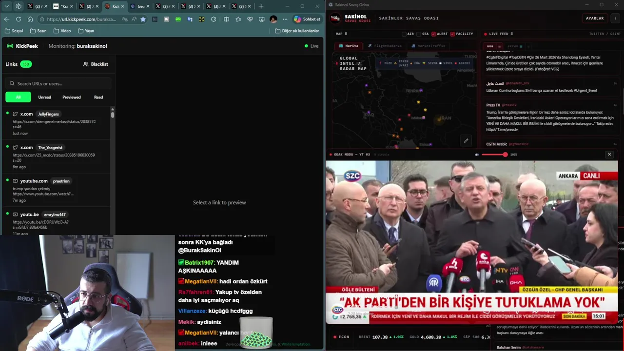Switch to the Harita map tab
624x351 pixels.
(x=349, y=46)
